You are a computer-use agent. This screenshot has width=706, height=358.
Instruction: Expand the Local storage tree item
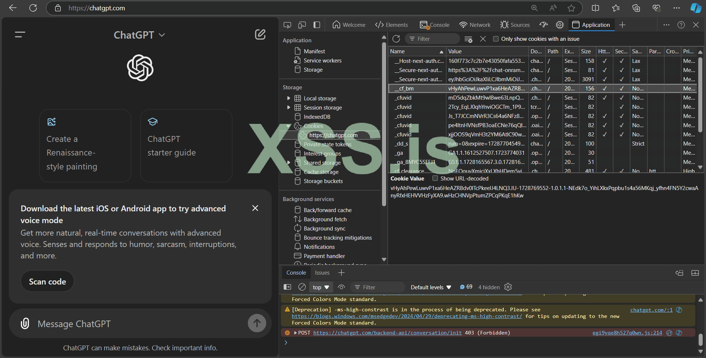pyautogui.click(x=289, y=98)
